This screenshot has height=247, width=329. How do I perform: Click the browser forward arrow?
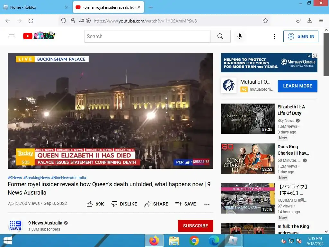click(x=19, y=21)
